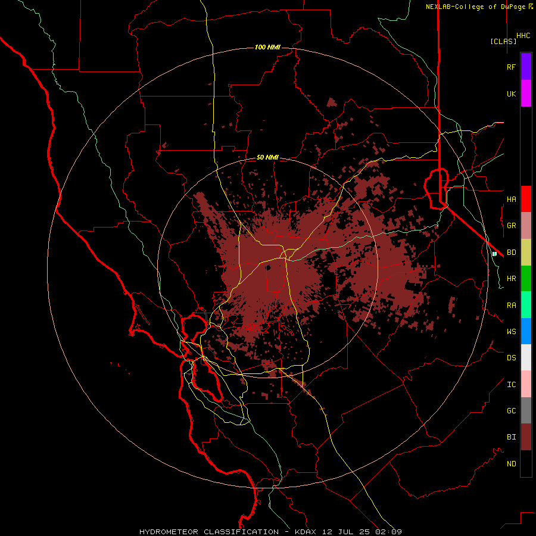Click the light pink IC legend swatch
The image size is (536, 536).
coord(526,384)
